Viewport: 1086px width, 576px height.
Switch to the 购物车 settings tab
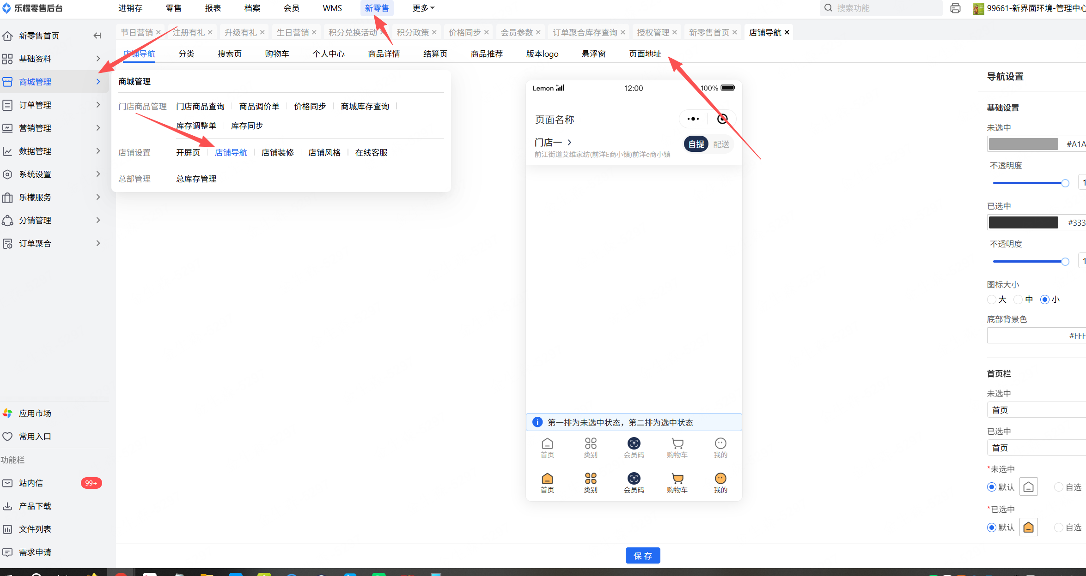[x=277, y=54]
